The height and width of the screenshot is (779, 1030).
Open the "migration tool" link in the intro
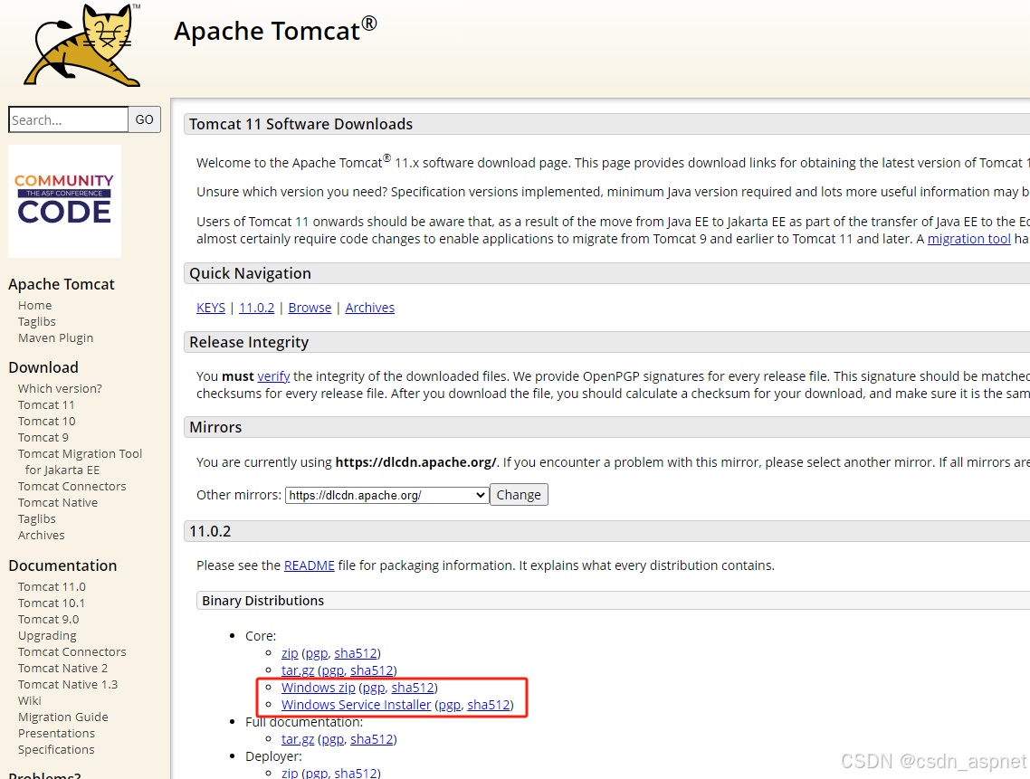pyautogui.click(x=969, y=239)
